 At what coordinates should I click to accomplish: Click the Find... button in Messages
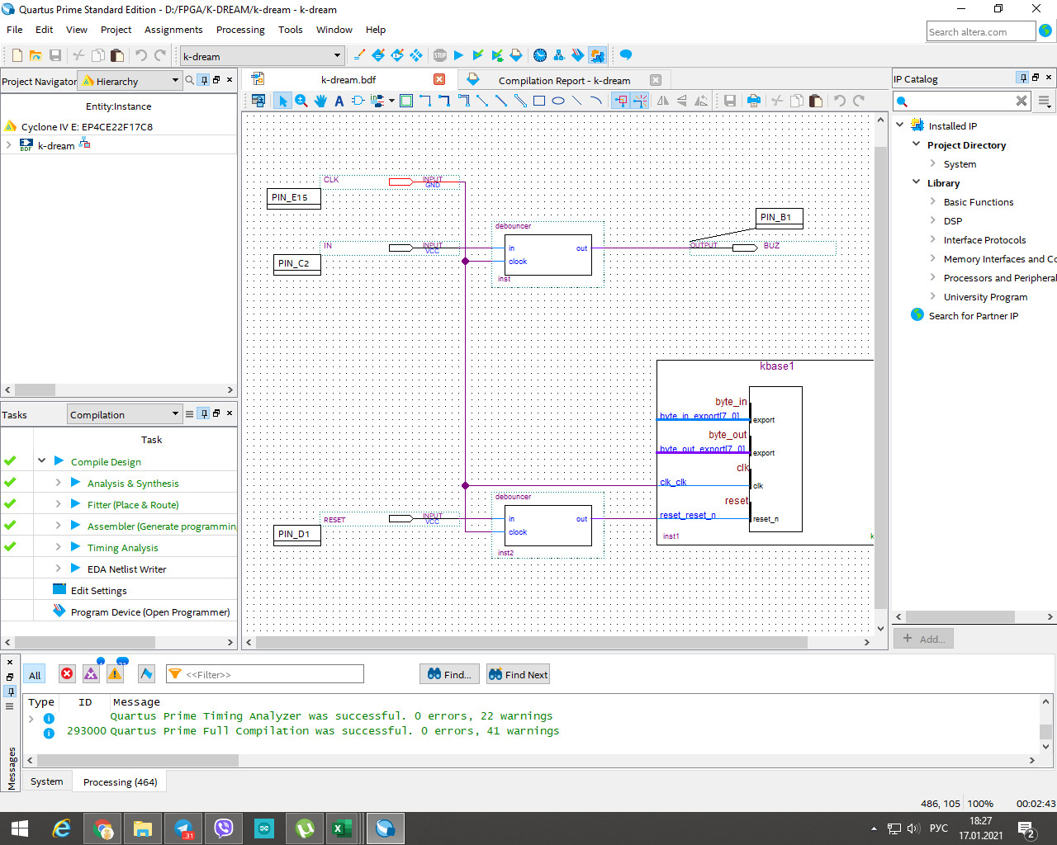click(449, 674)
